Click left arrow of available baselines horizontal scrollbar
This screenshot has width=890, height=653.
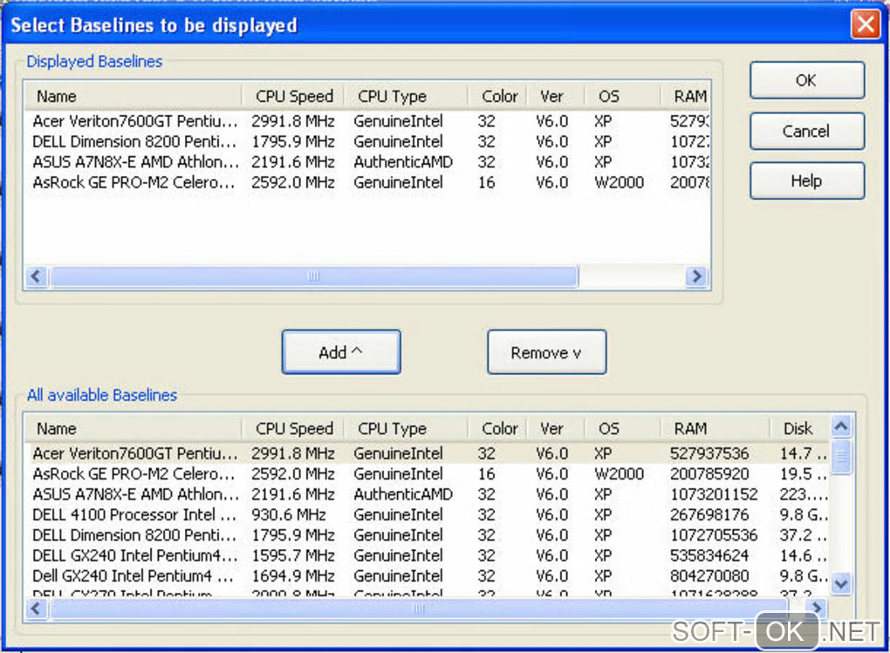(37, 609)
